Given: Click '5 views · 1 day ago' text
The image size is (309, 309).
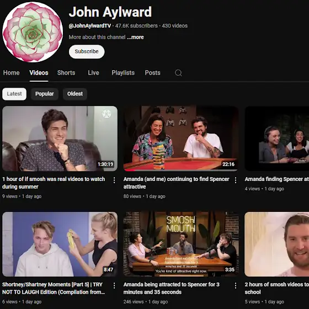Looking at the screenshot, I should tap(264, 302).
